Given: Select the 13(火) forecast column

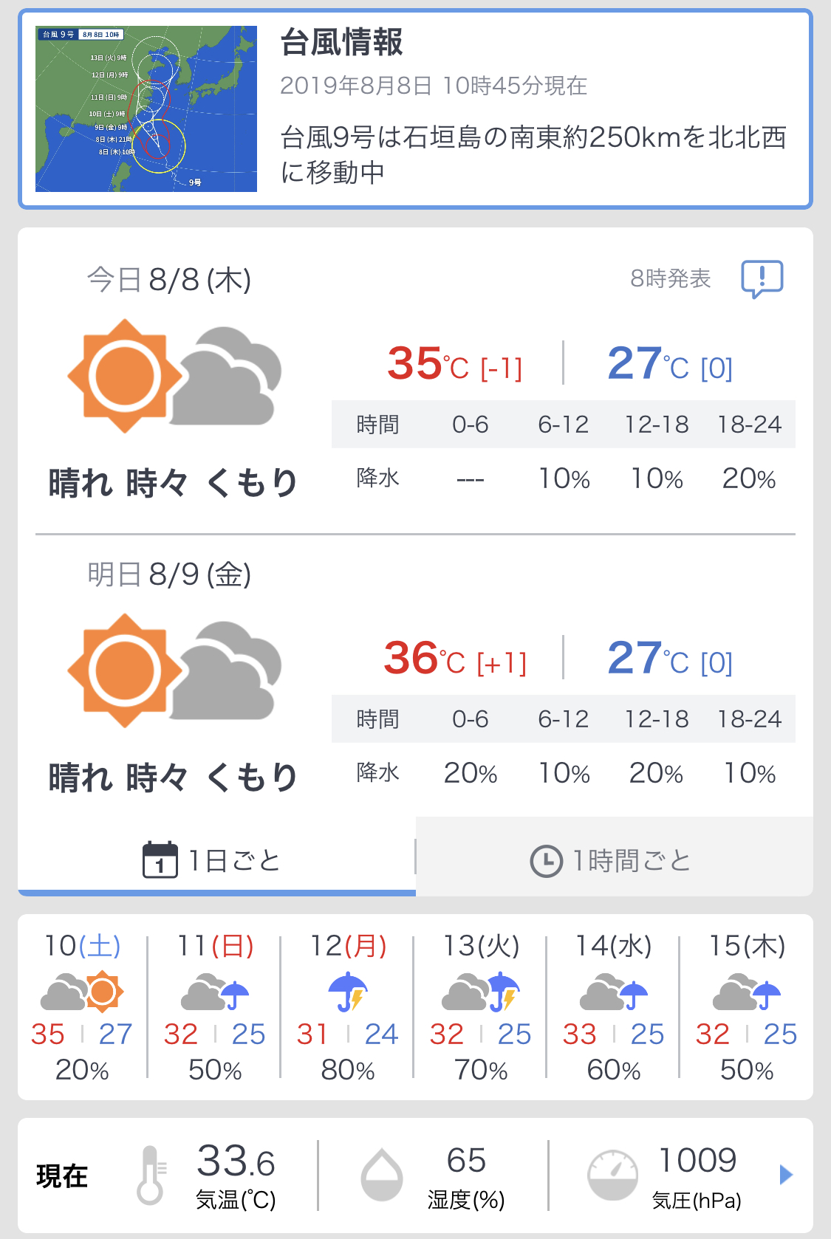Looking at the screenshot, I should click(481, 1006).
